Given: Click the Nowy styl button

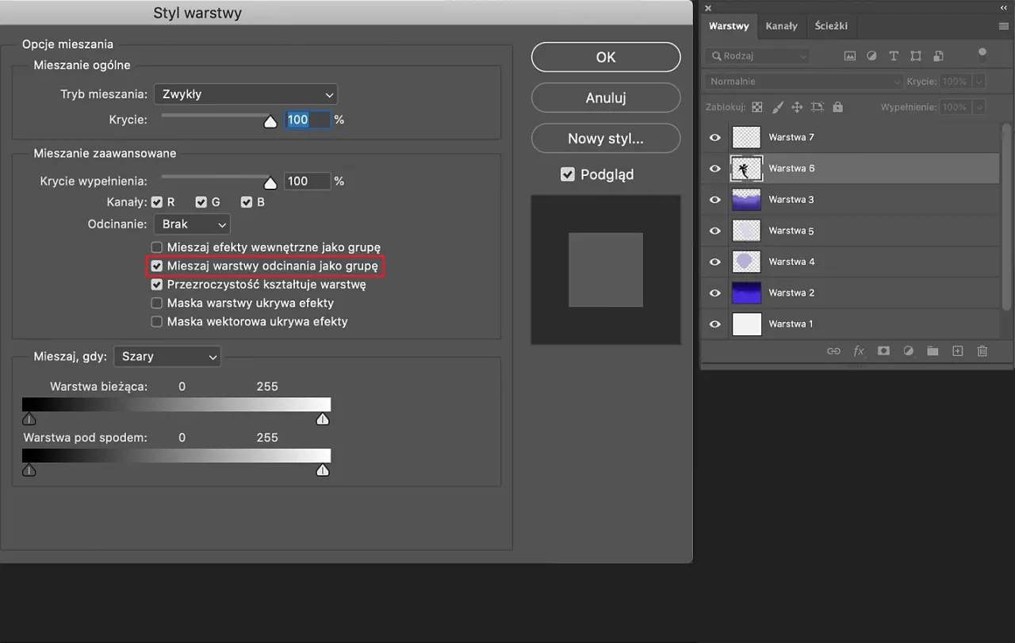Looking at the screenshot, I should 605,138.
